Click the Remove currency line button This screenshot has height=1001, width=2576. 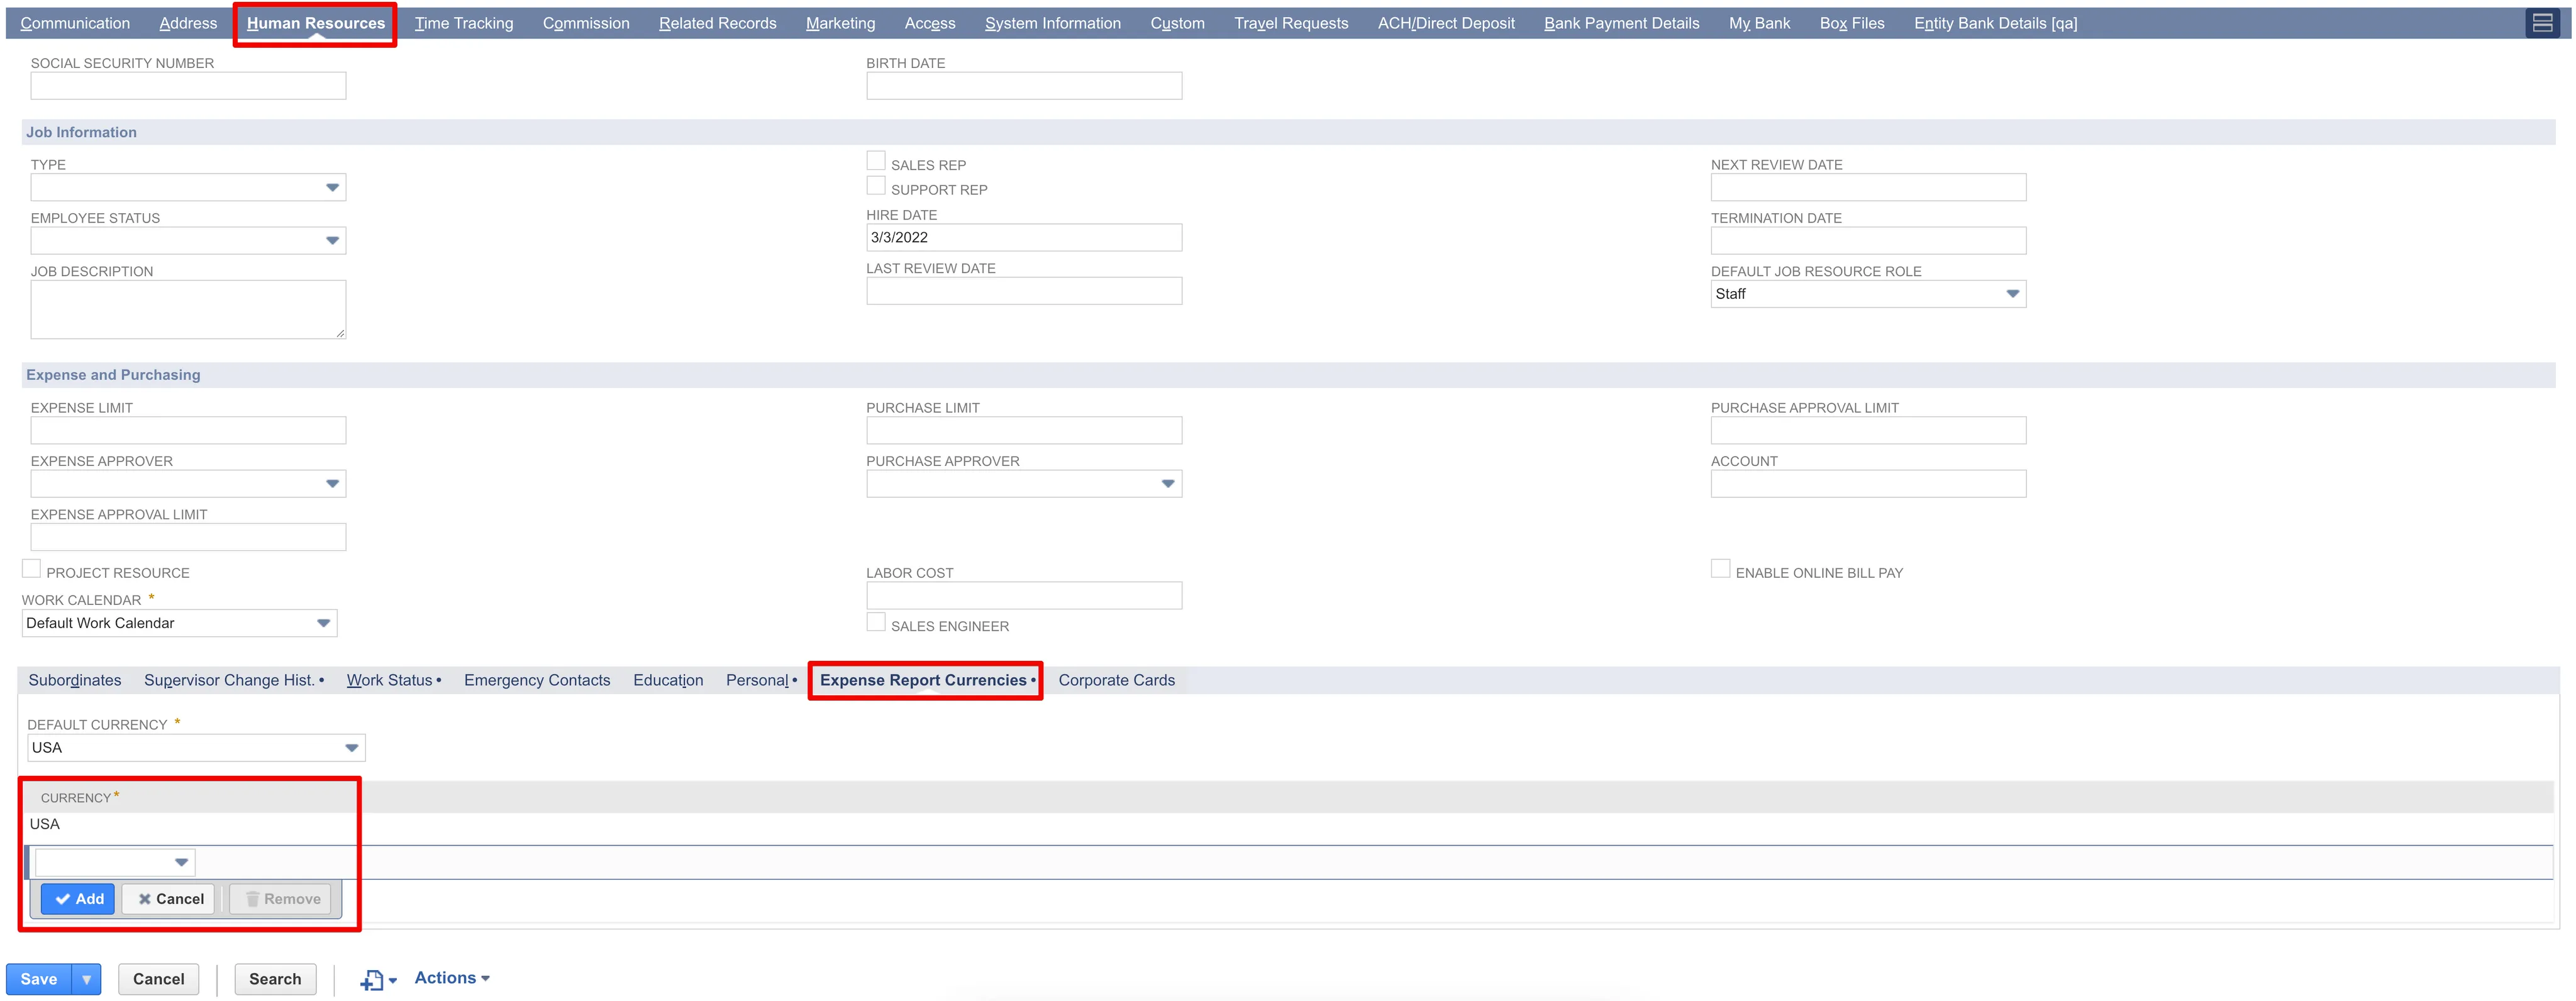point(280,899)
